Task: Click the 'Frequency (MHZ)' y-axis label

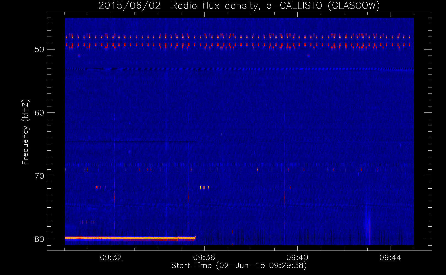Action: tap(25, 132)
